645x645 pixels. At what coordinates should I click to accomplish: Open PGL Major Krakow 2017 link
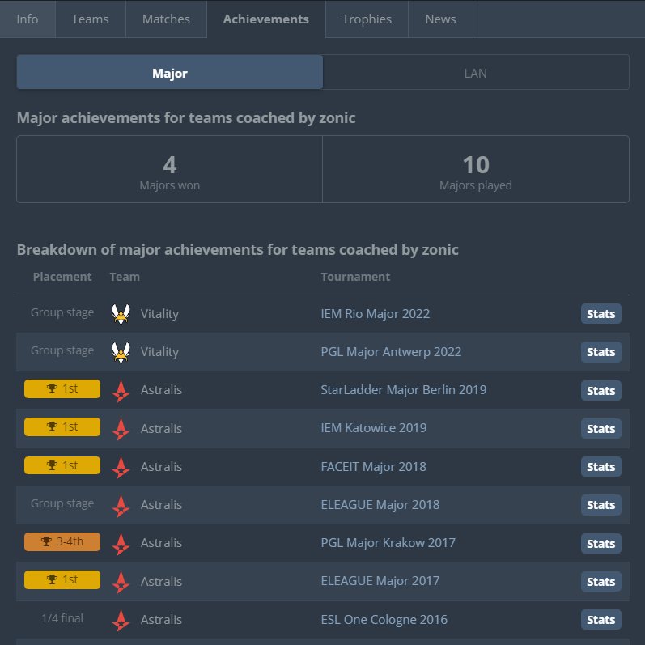[x=388, y=543]
